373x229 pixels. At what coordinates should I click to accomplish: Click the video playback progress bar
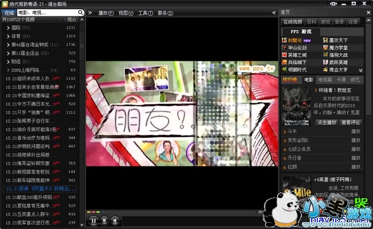pos(172,212)
